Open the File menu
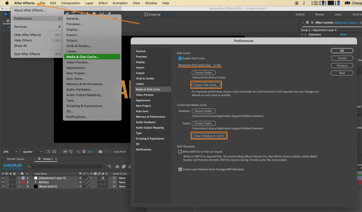 pos(42,3)
